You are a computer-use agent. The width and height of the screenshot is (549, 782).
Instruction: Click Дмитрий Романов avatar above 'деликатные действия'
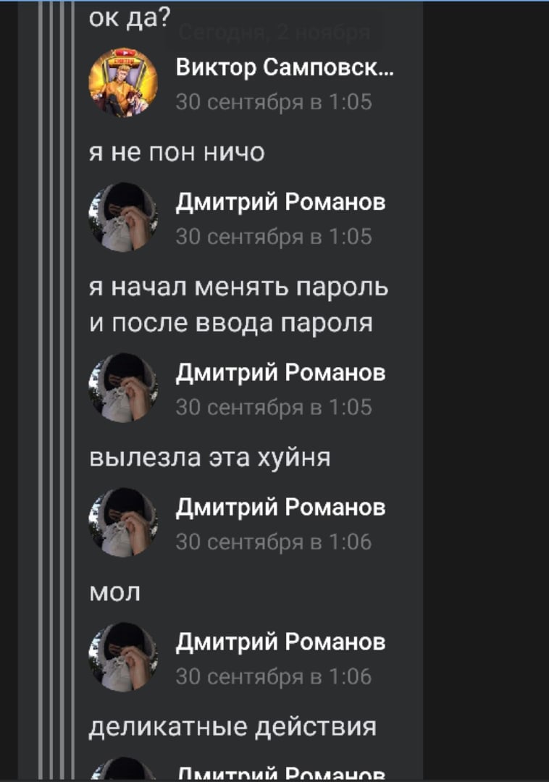(123, 657)
